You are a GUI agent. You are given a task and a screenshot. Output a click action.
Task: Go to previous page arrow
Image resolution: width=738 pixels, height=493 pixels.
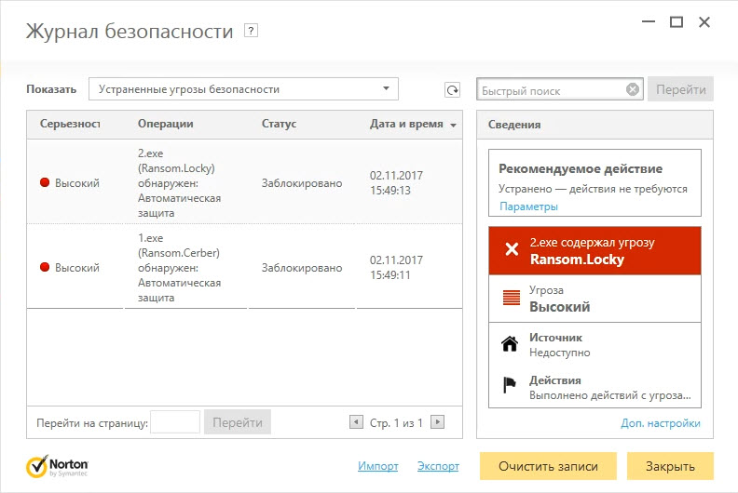click(x=355, y=422)
